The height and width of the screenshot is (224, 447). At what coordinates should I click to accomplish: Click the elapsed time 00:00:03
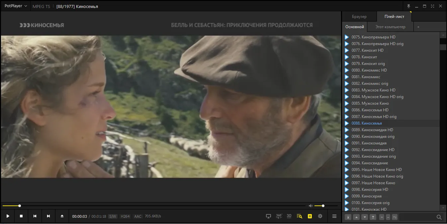(80, 216)
